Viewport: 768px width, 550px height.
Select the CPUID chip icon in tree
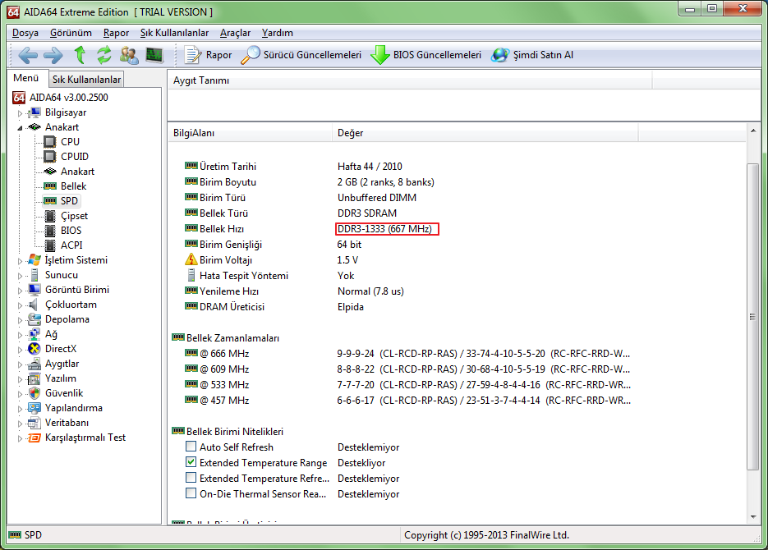point(50,157)
